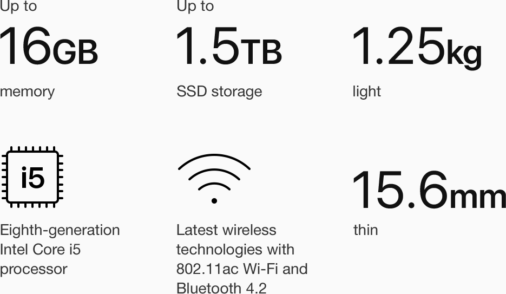Screen dimensions: 506x294
Task: Click the 'SSD storage' label
Action: click(x=219, y=92)
